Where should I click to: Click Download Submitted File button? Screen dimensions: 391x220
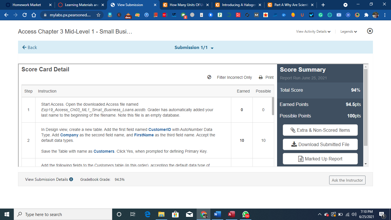point(320,144)
